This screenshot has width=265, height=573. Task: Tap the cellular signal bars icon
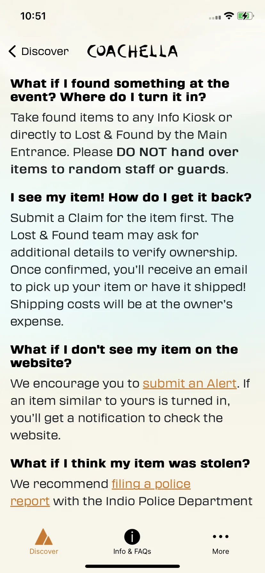tap(215, 18)
